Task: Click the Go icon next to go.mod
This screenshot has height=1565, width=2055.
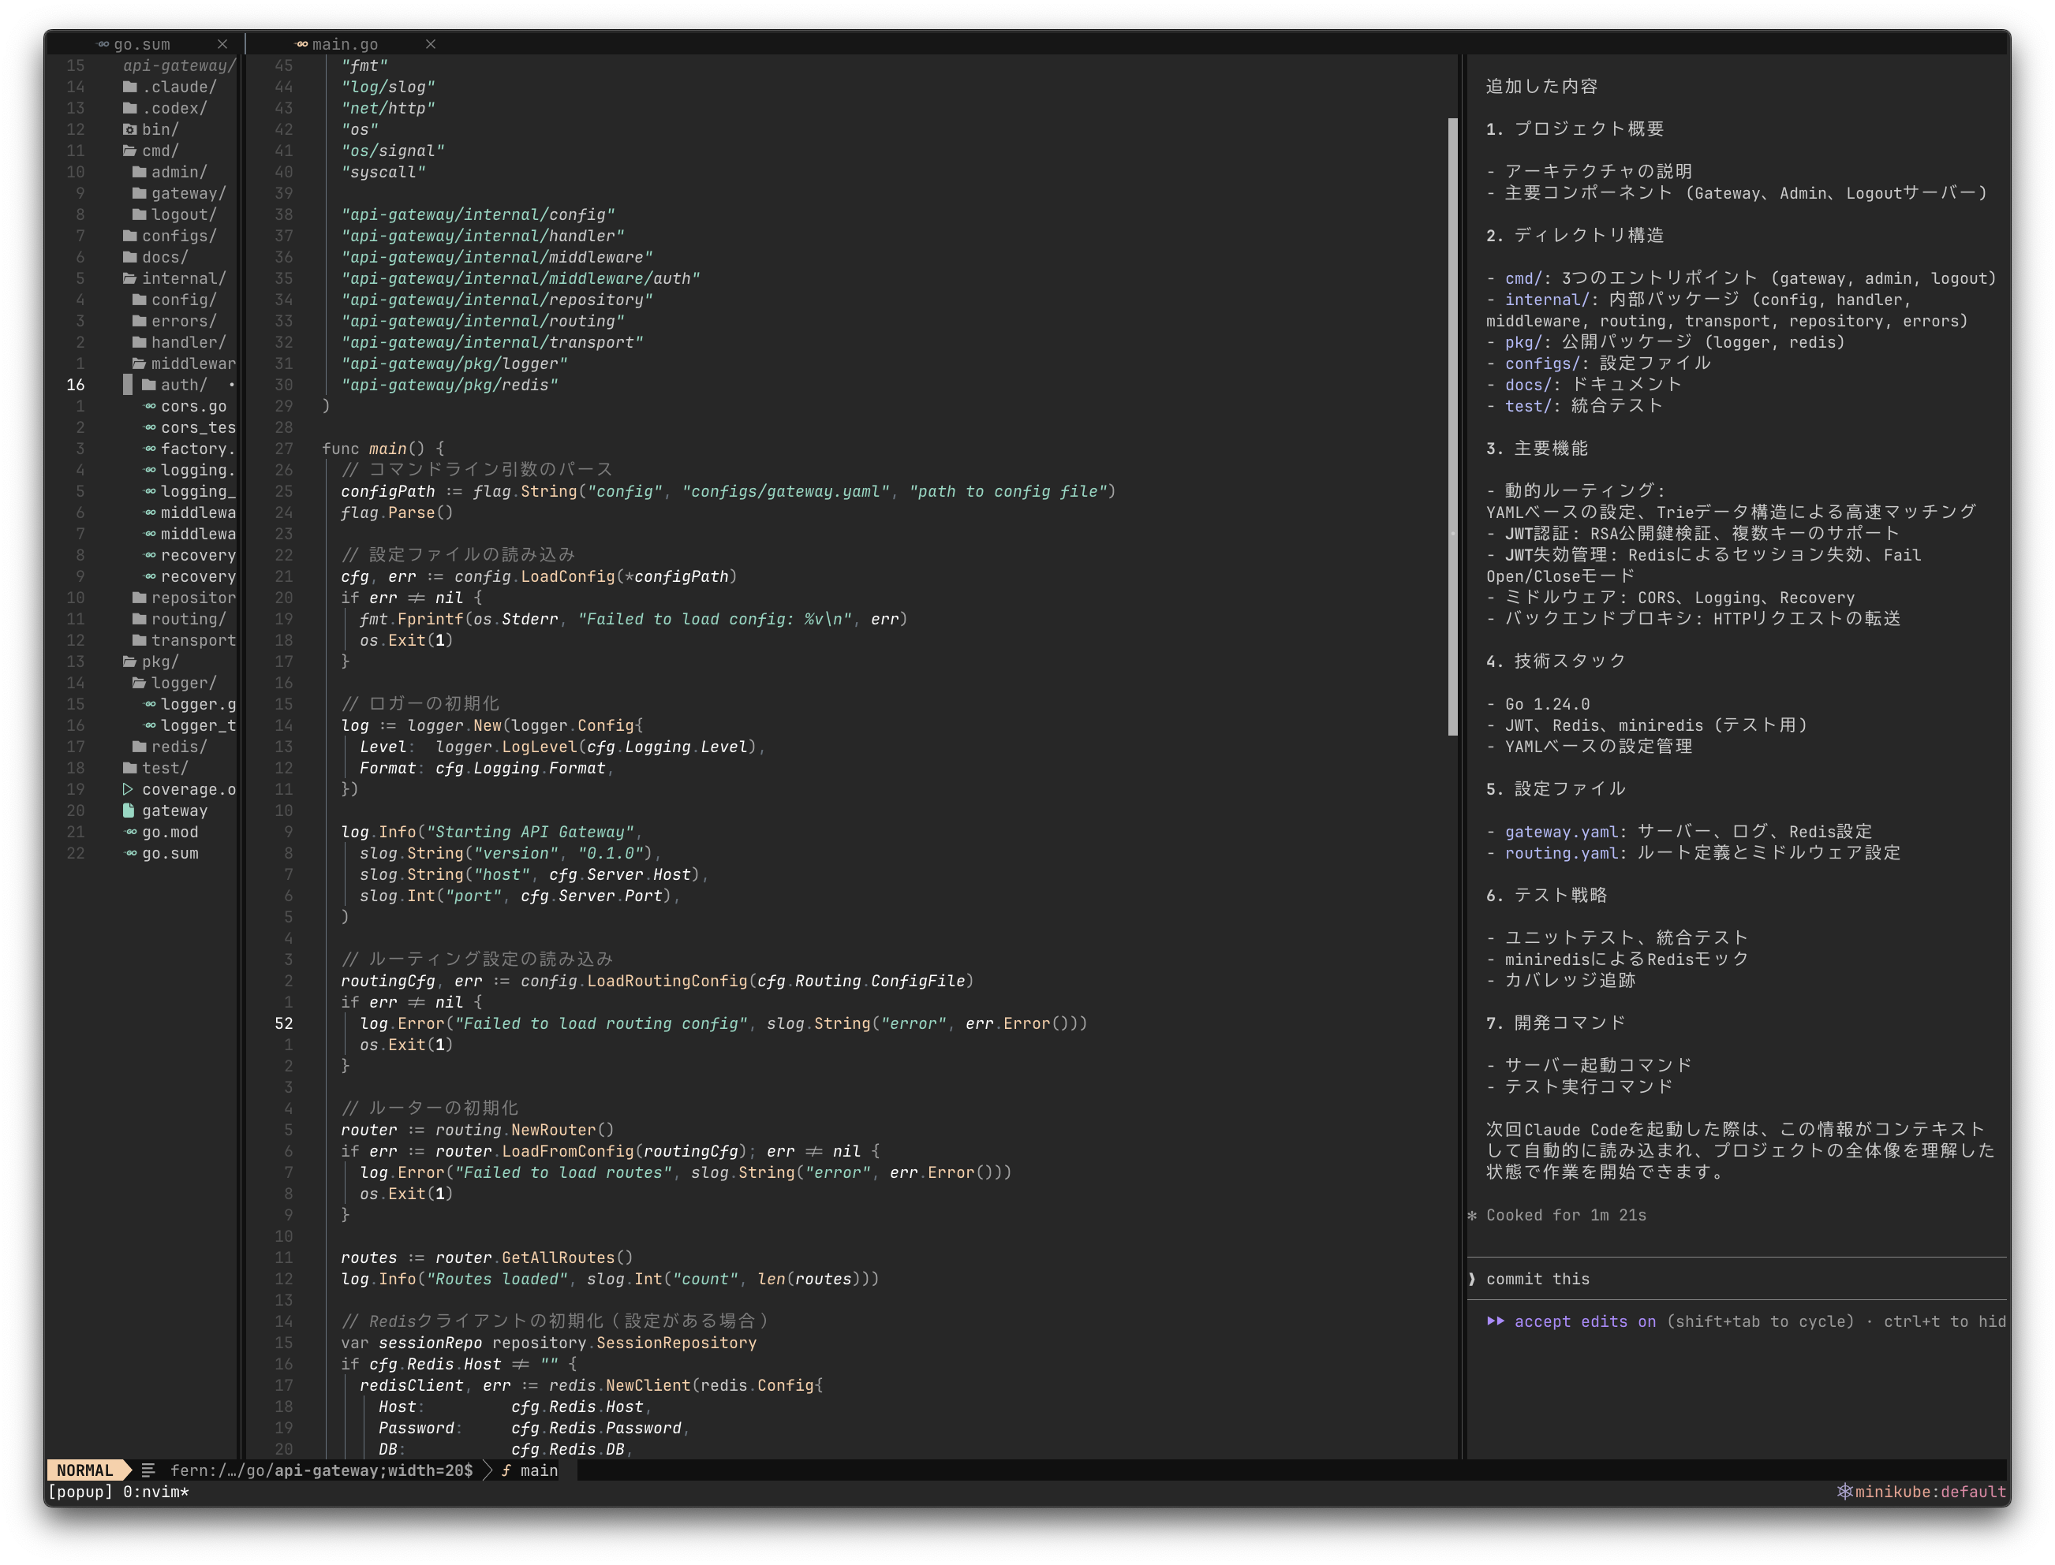Action: [x=130, y=832]
